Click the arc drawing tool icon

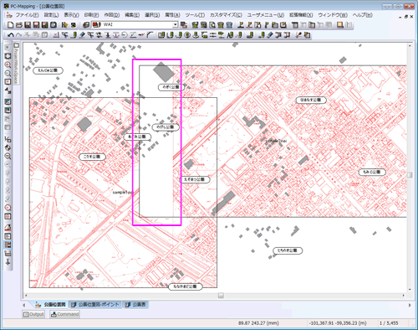[150, 35]
